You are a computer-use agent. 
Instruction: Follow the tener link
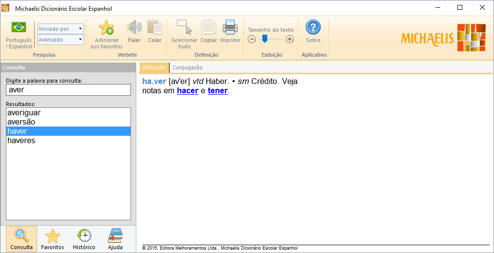click(217, 91)
